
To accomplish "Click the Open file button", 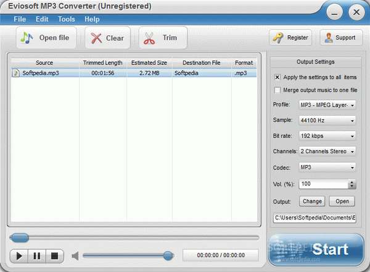I will point(46,38).
